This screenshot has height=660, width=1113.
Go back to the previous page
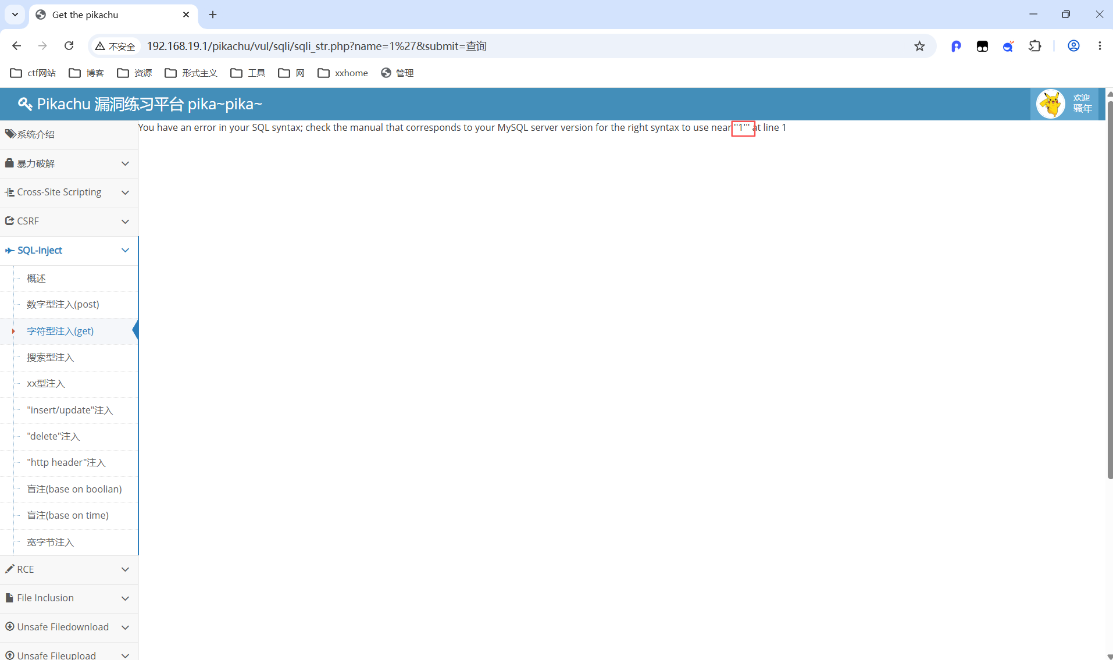pyautogui.click(x=16, y=46)
